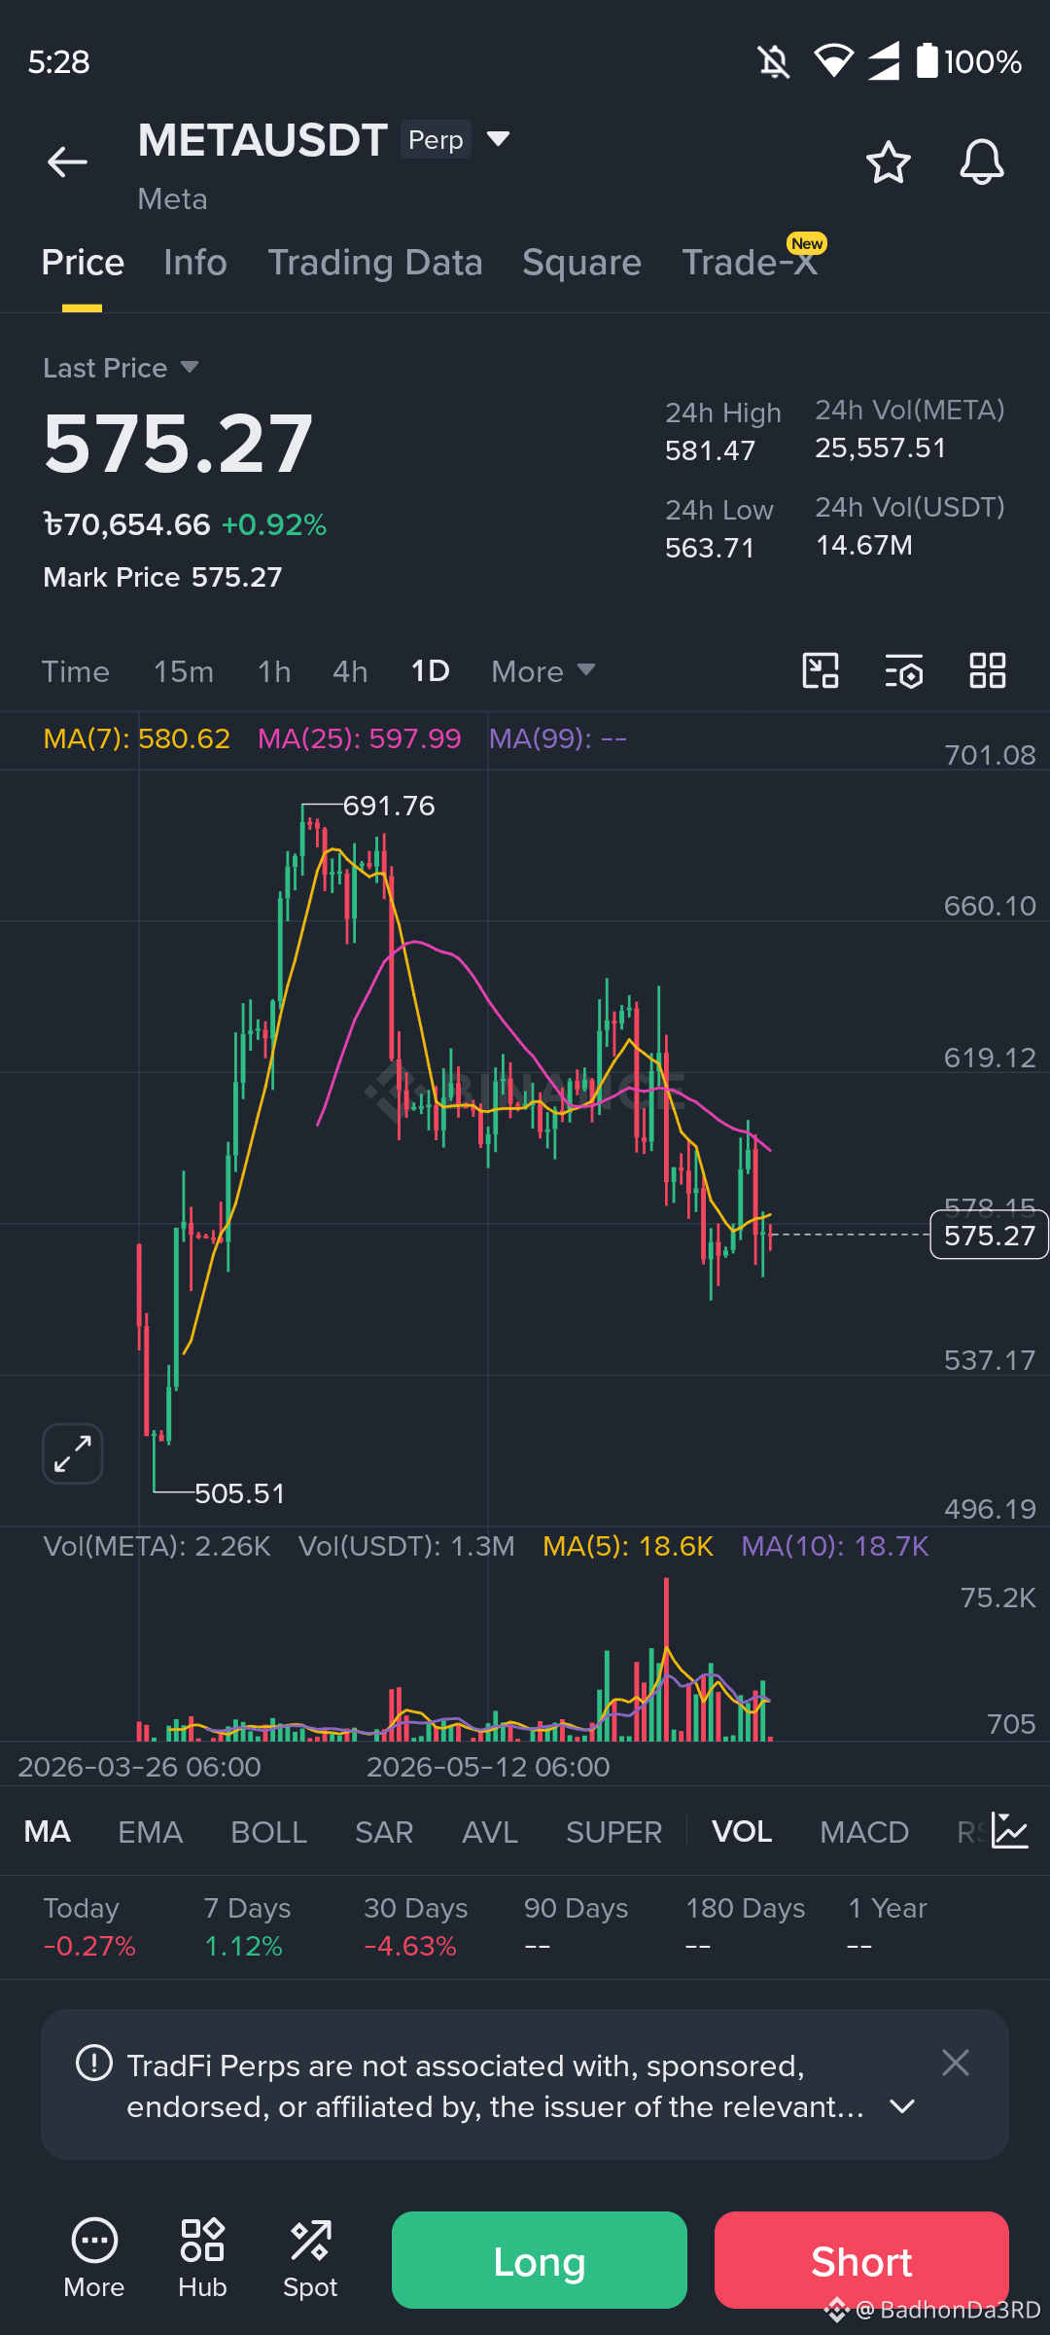Tap the MA(25): 597.99 legend
The width and height of the screenshot is (1050, 2335).
(360, 738)
